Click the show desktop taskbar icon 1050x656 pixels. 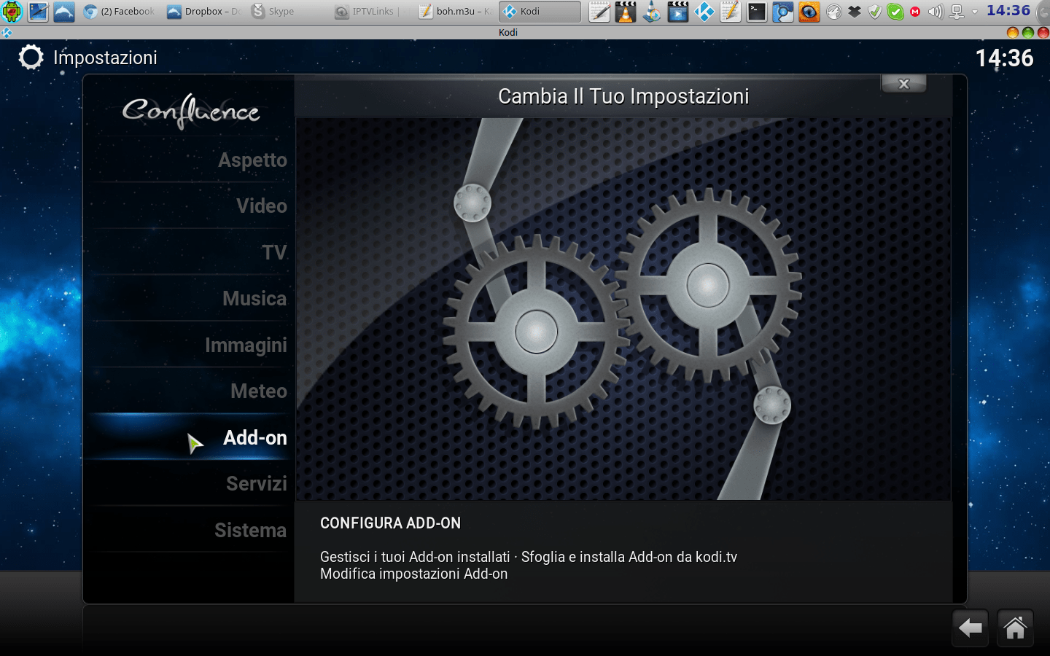click(38, 11)
